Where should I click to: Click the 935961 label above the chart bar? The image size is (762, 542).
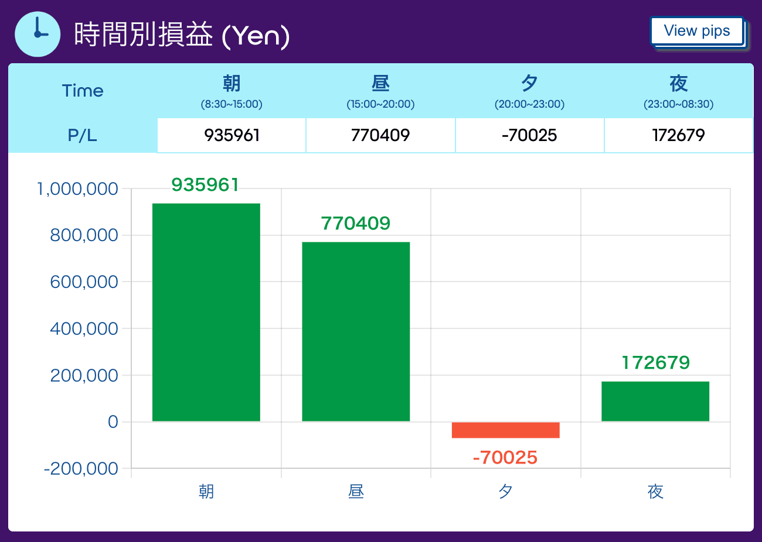(205, 185)
